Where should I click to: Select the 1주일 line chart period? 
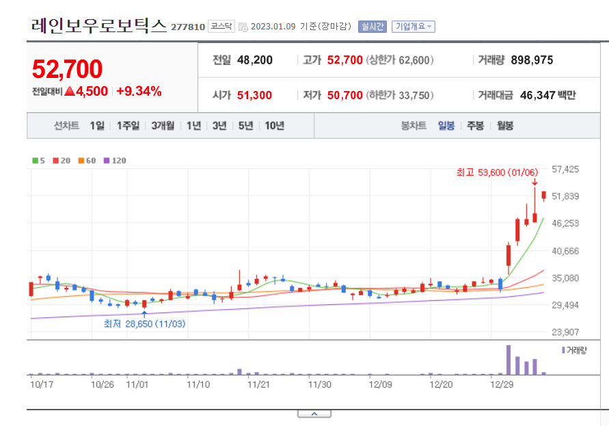click(x=128, y=126)
